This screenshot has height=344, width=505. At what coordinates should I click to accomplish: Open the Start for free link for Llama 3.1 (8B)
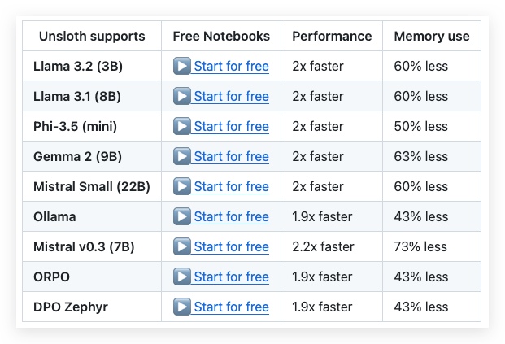pyautogui.click(x=231, y=96)
